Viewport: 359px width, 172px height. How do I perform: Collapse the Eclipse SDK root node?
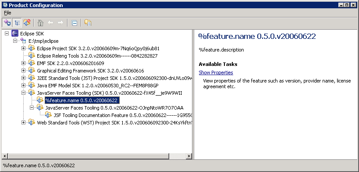pos(7,34)
